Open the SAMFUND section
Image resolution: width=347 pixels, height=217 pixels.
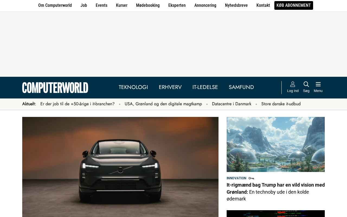tap(241, 87)
